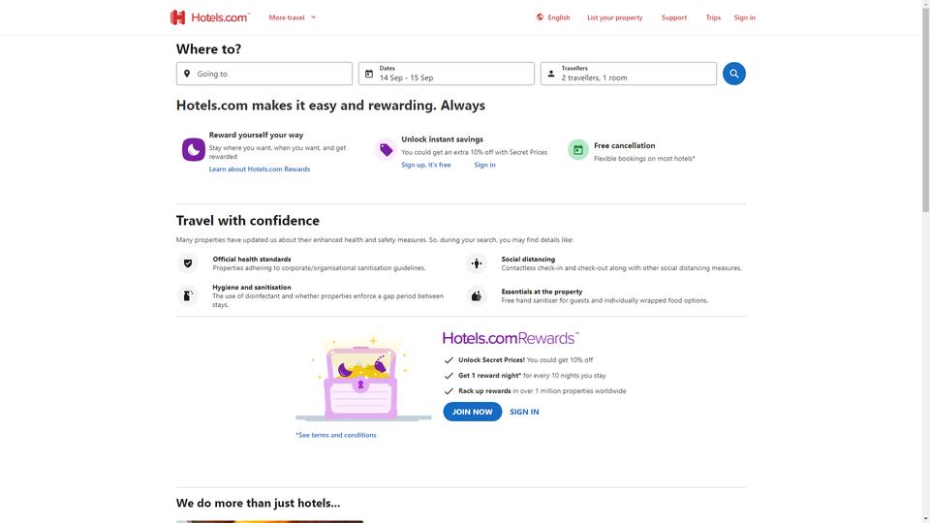
Task: Click Sign up, it's free link
Action: click(426, 165)
